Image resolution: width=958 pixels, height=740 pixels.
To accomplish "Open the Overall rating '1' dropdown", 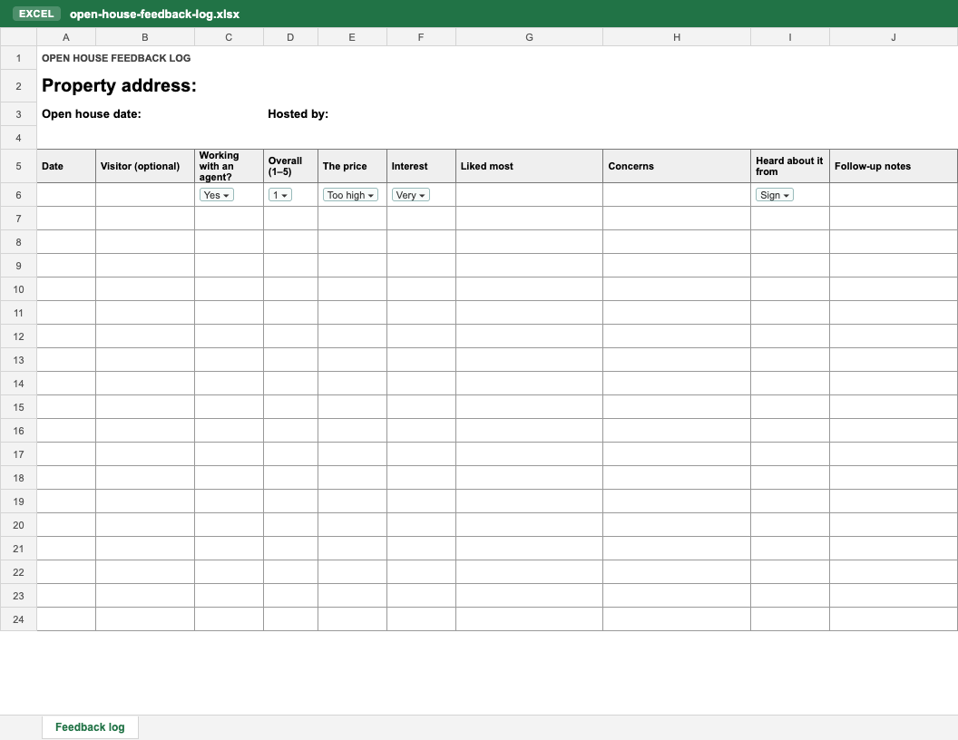I will tap(279, 195).
